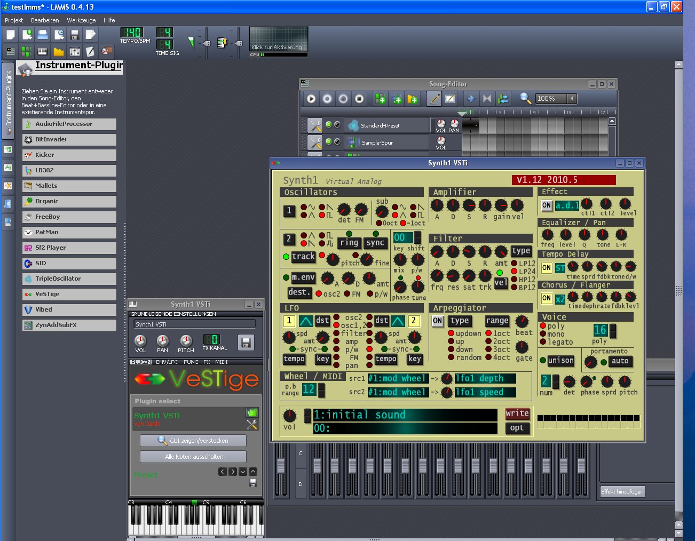Open an existing project via the folder toolbar icon

coord(43,35)
